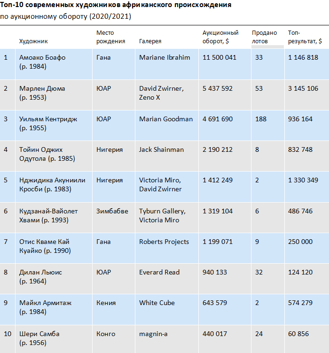Viewport: 329px width, 353px height.
Task: Click artist name 'Нджидика Акуниили Кросби (р. 1983)'
Action: pos(52,185)
